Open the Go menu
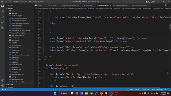Screen dimensions: 171x96 [x=26, y=2]
